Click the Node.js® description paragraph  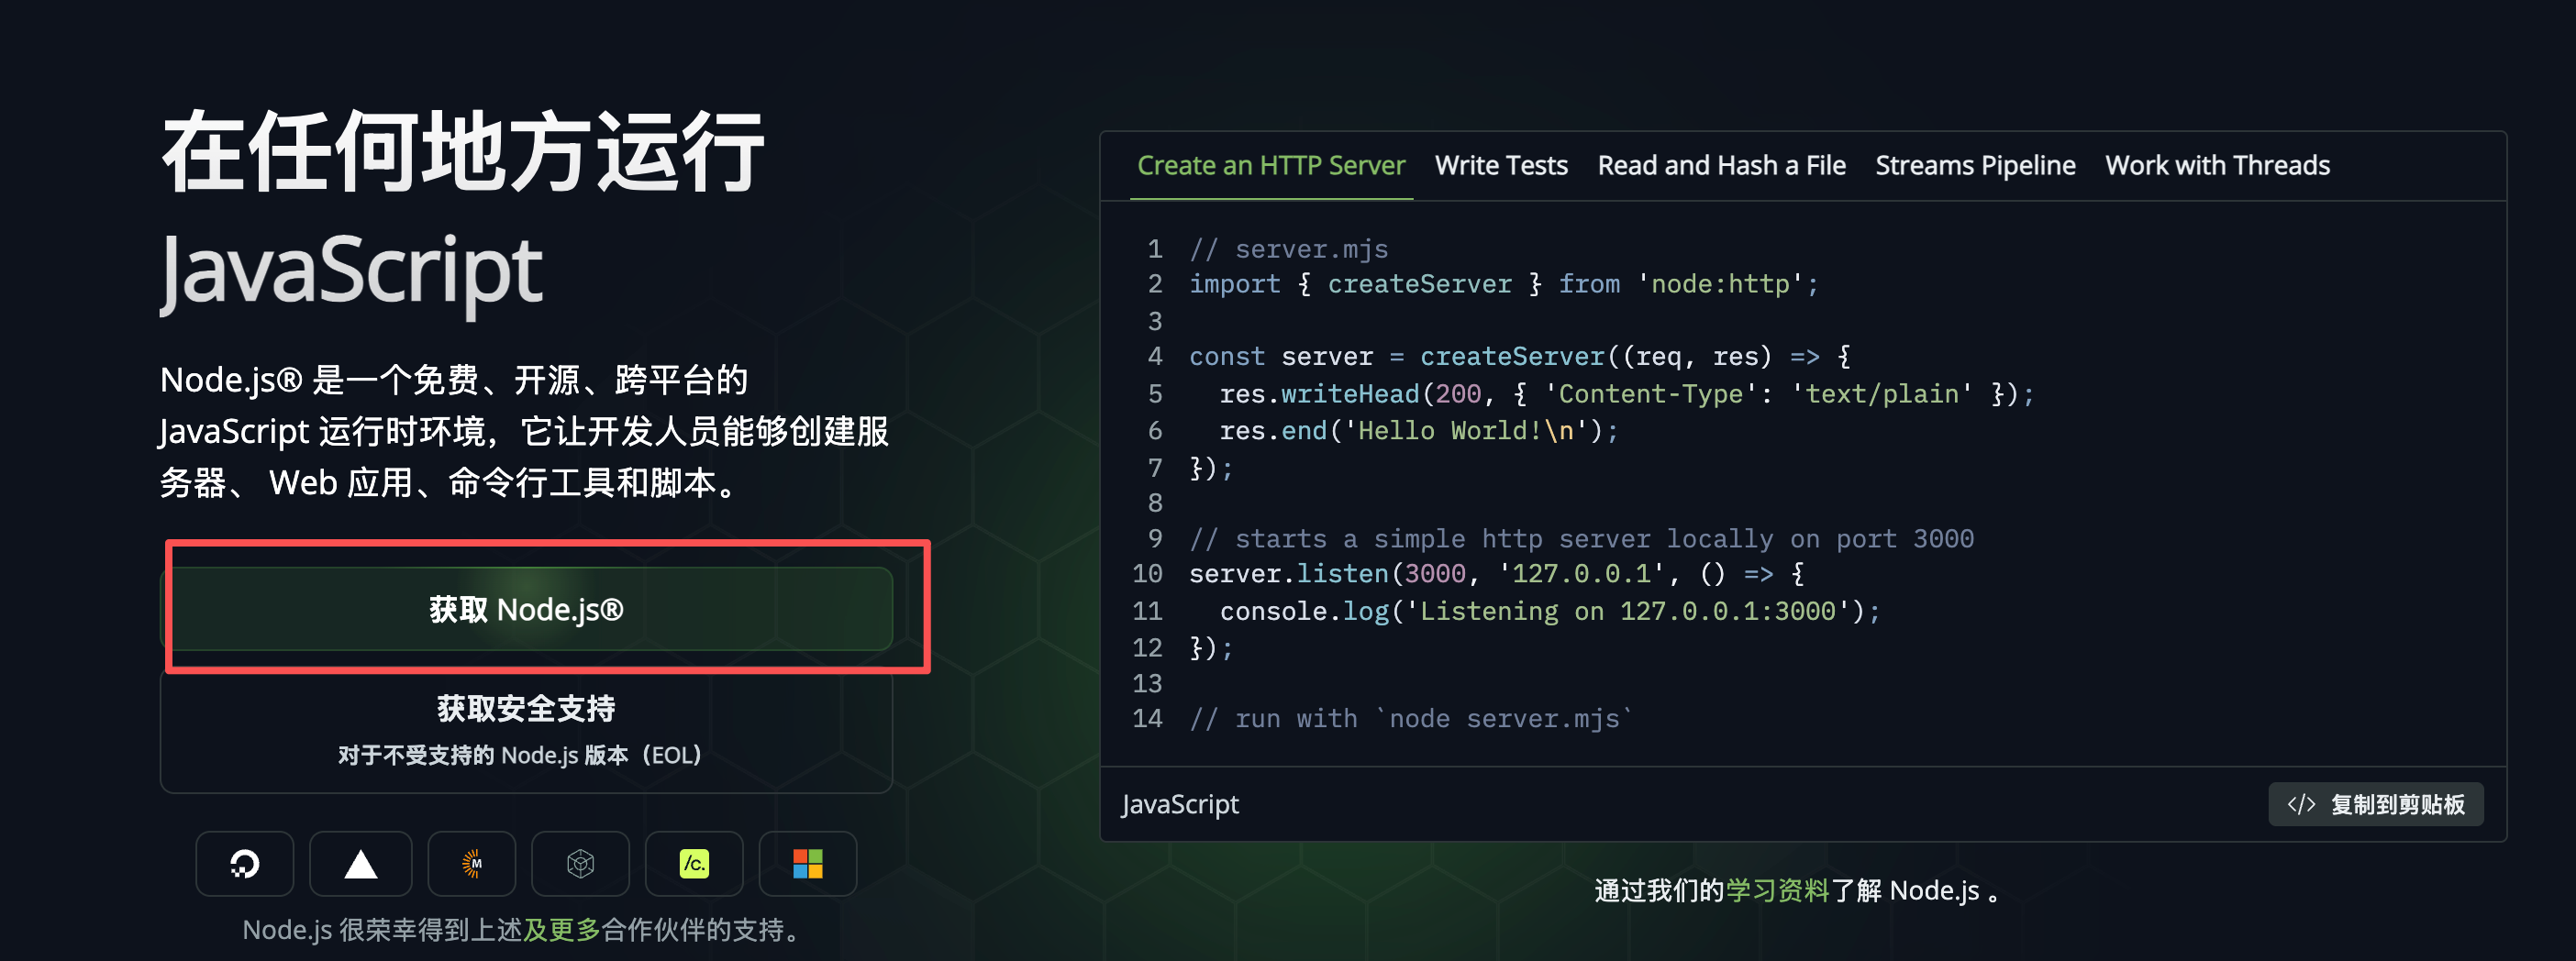coord(524,431)
